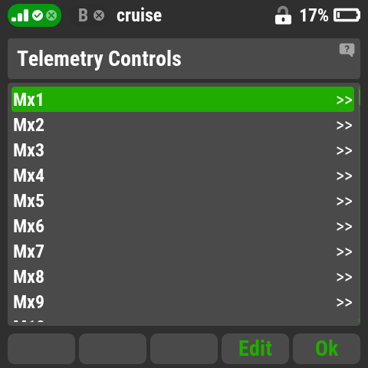This screenshot has height=368, width=368.
Task: Click the cruise model name
Action: (x=139, y=15)
